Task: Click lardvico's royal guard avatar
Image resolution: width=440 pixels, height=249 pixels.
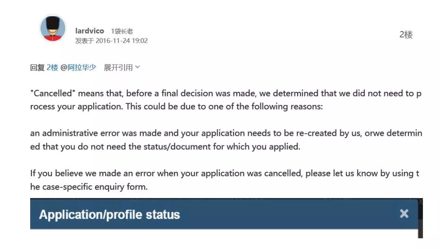Action: pos(53,29)
